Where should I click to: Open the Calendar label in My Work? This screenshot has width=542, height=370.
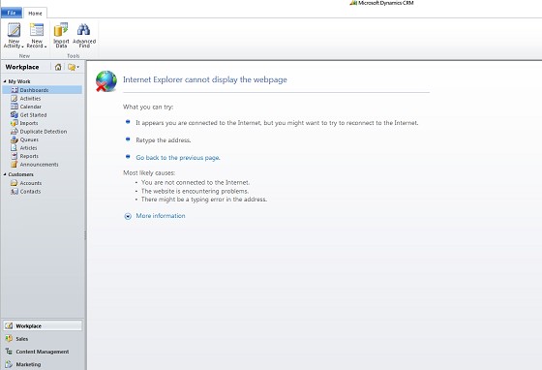click(x=30, y=107)
